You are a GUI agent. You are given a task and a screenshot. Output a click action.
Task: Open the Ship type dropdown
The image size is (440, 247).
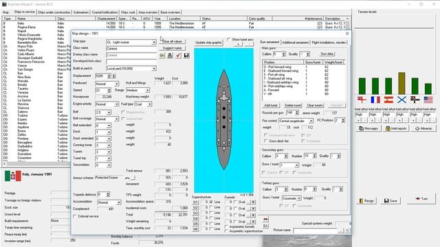[x=154, y=43]
